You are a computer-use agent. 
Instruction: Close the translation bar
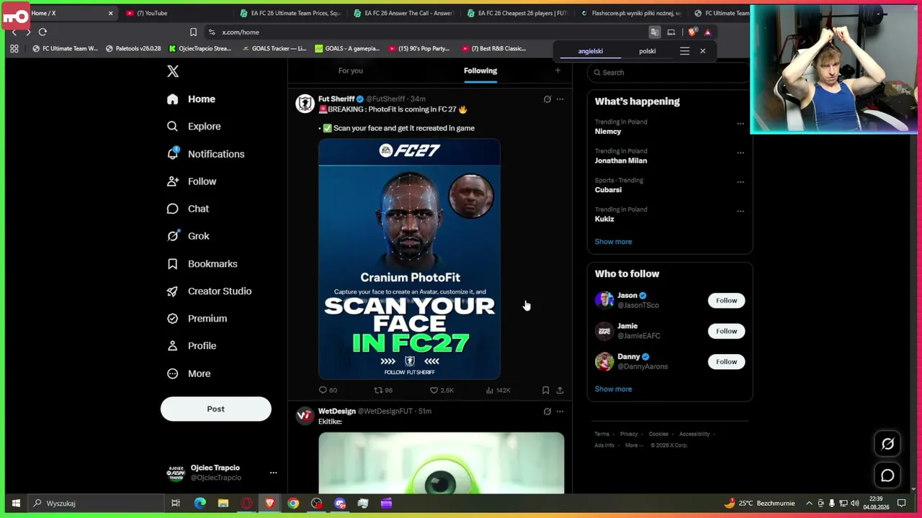click(703, 51)
